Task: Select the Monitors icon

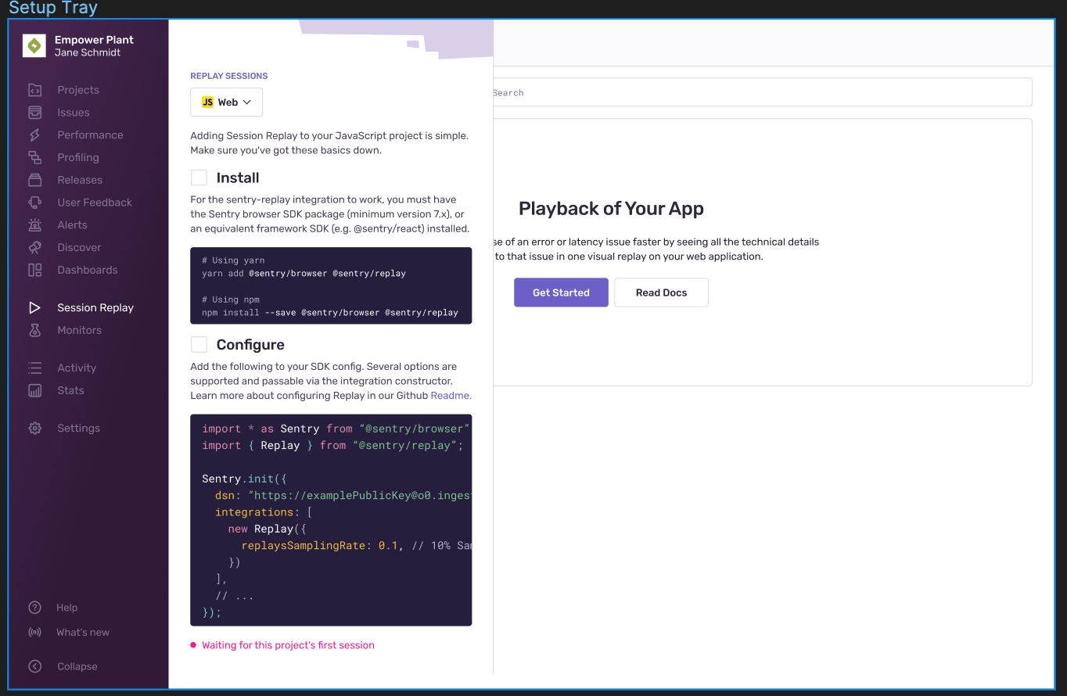Action: point(35,330)
